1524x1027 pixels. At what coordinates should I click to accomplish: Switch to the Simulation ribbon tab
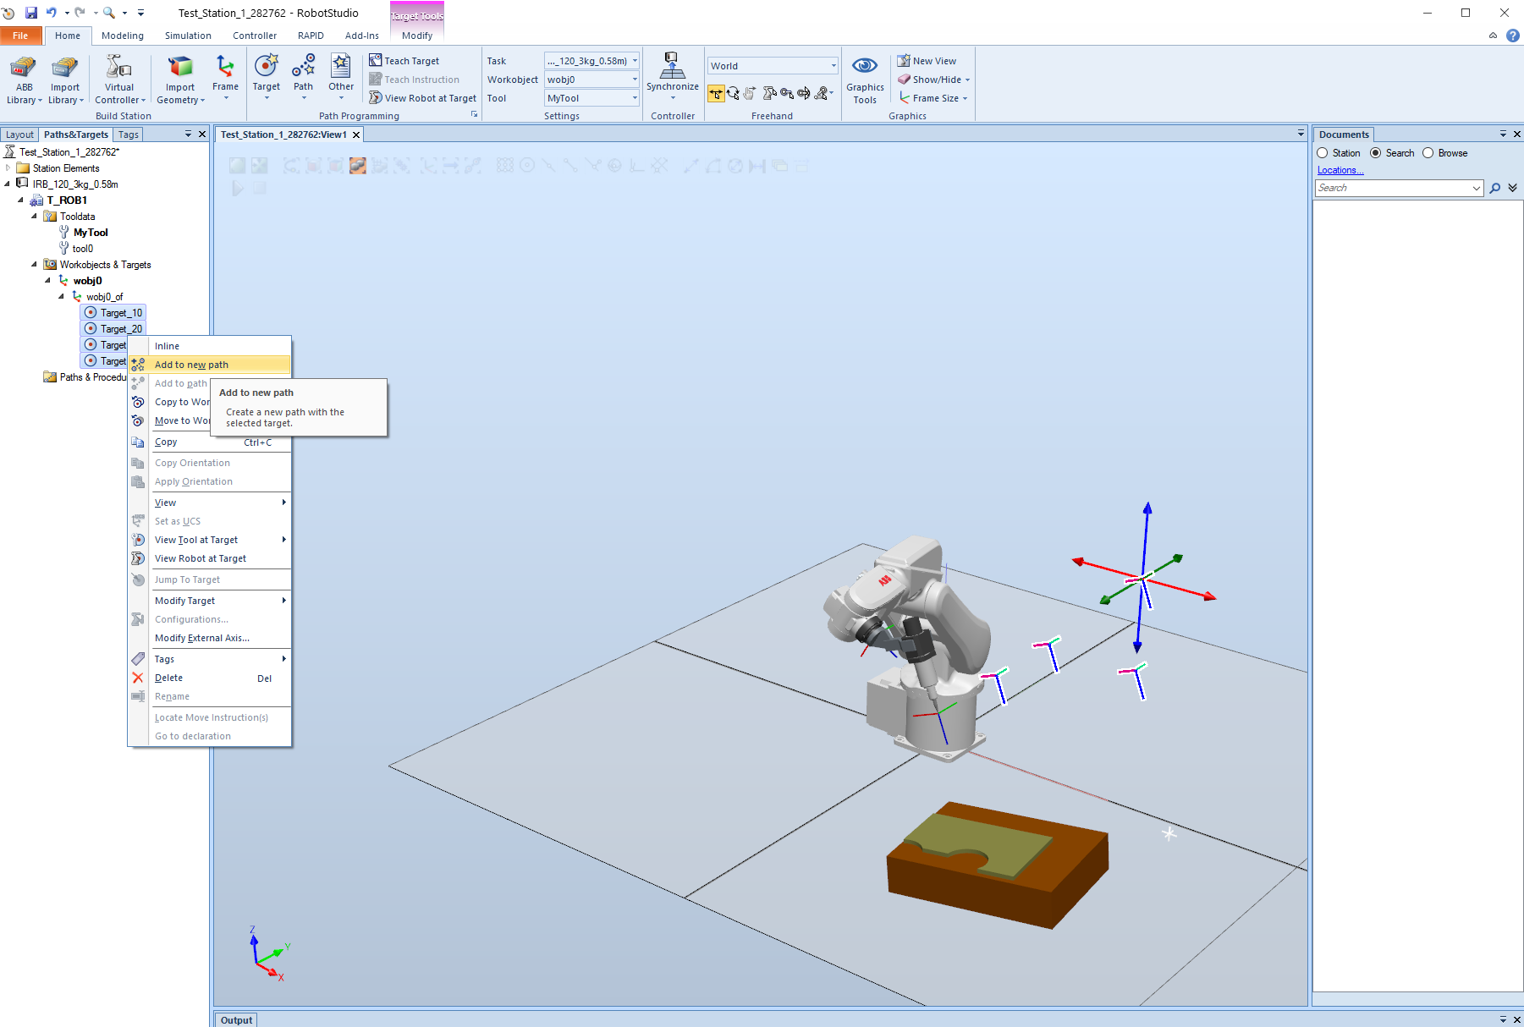point(188,36)
